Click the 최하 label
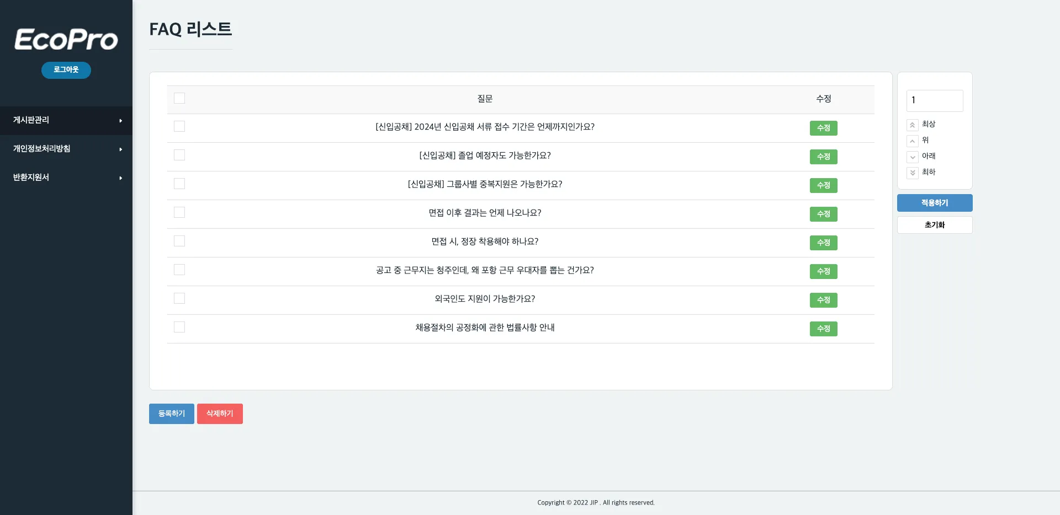 pos(929,172)
